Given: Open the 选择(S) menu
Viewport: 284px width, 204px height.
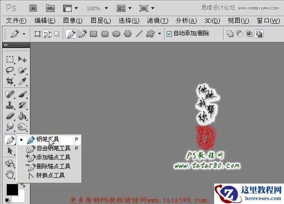Looking at the screenshot, I should click(x=129, y=20).
